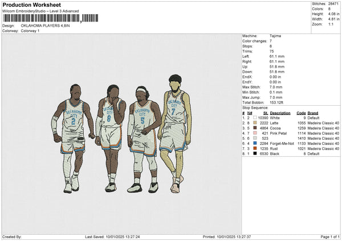Click the Forget-Me-Not description text

(x=282, y=144)
